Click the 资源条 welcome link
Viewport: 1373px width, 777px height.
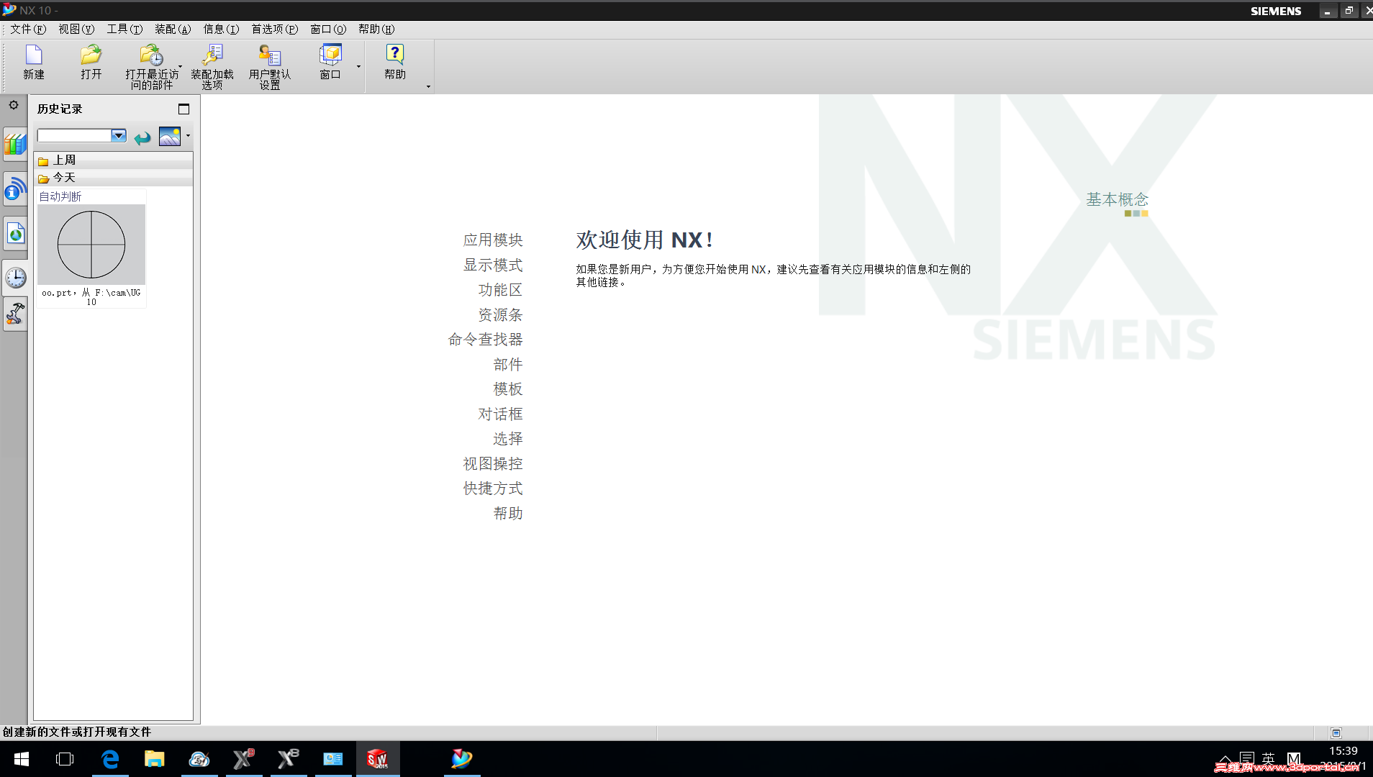click(x=500, y=315)
